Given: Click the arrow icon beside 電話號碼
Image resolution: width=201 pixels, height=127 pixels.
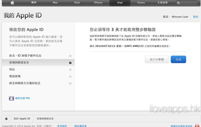Looking at the screenshot, I should (x=70, y=77).
